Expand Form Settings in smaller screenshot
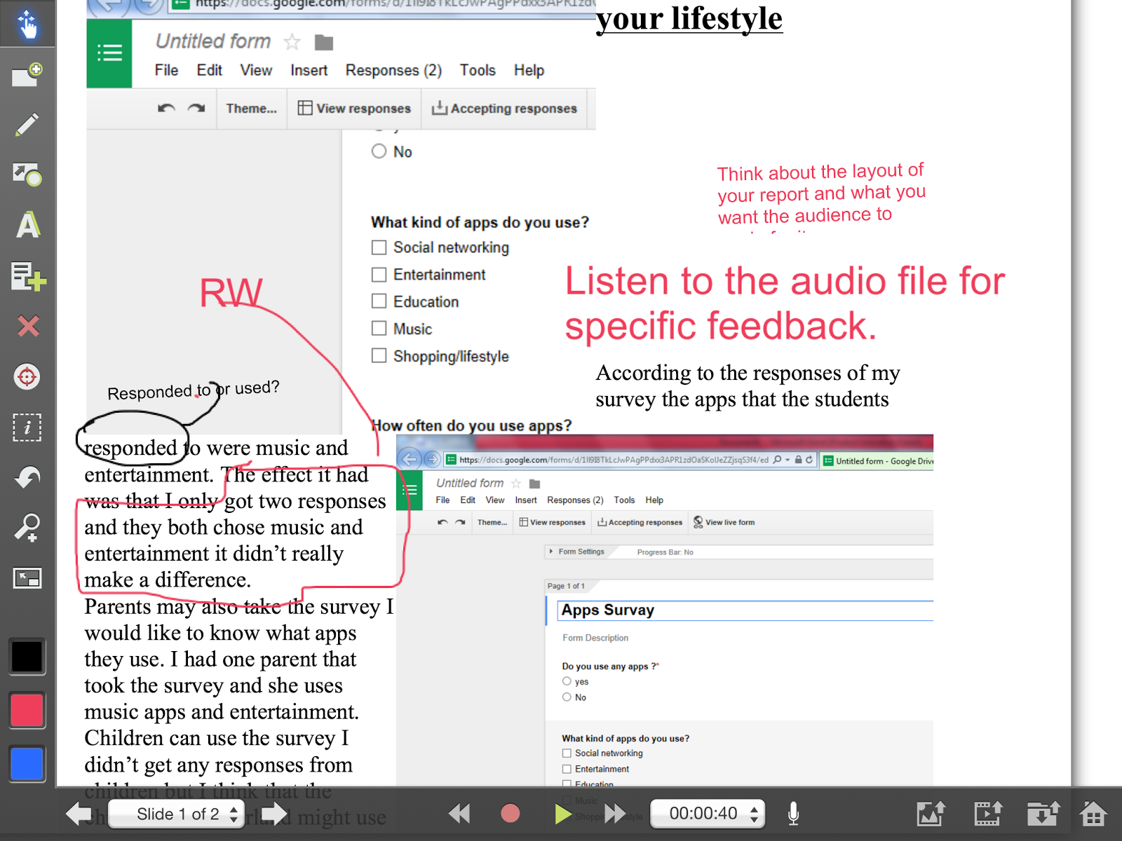The image size is (1122, 841). click(578, 552)
